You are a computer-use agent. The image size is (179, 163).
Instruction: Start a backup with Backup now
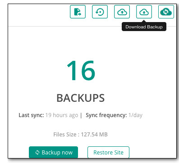pos(53,152)
